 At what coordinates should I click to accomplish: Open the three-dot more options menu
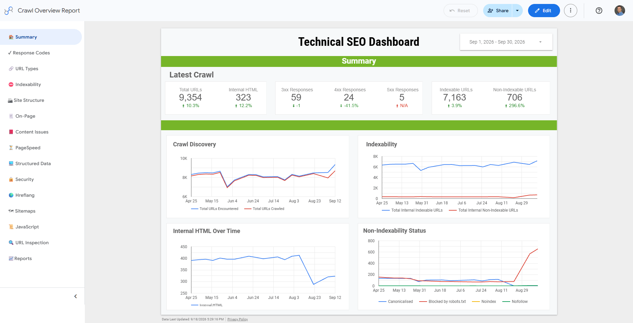(571, 11)
